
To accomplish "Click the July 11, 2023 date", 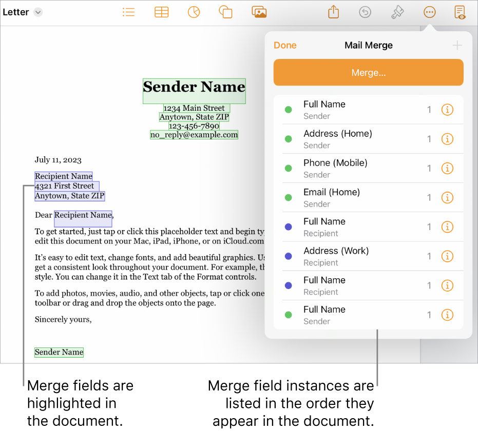I will pyautogui.click(x=58, y=160).
